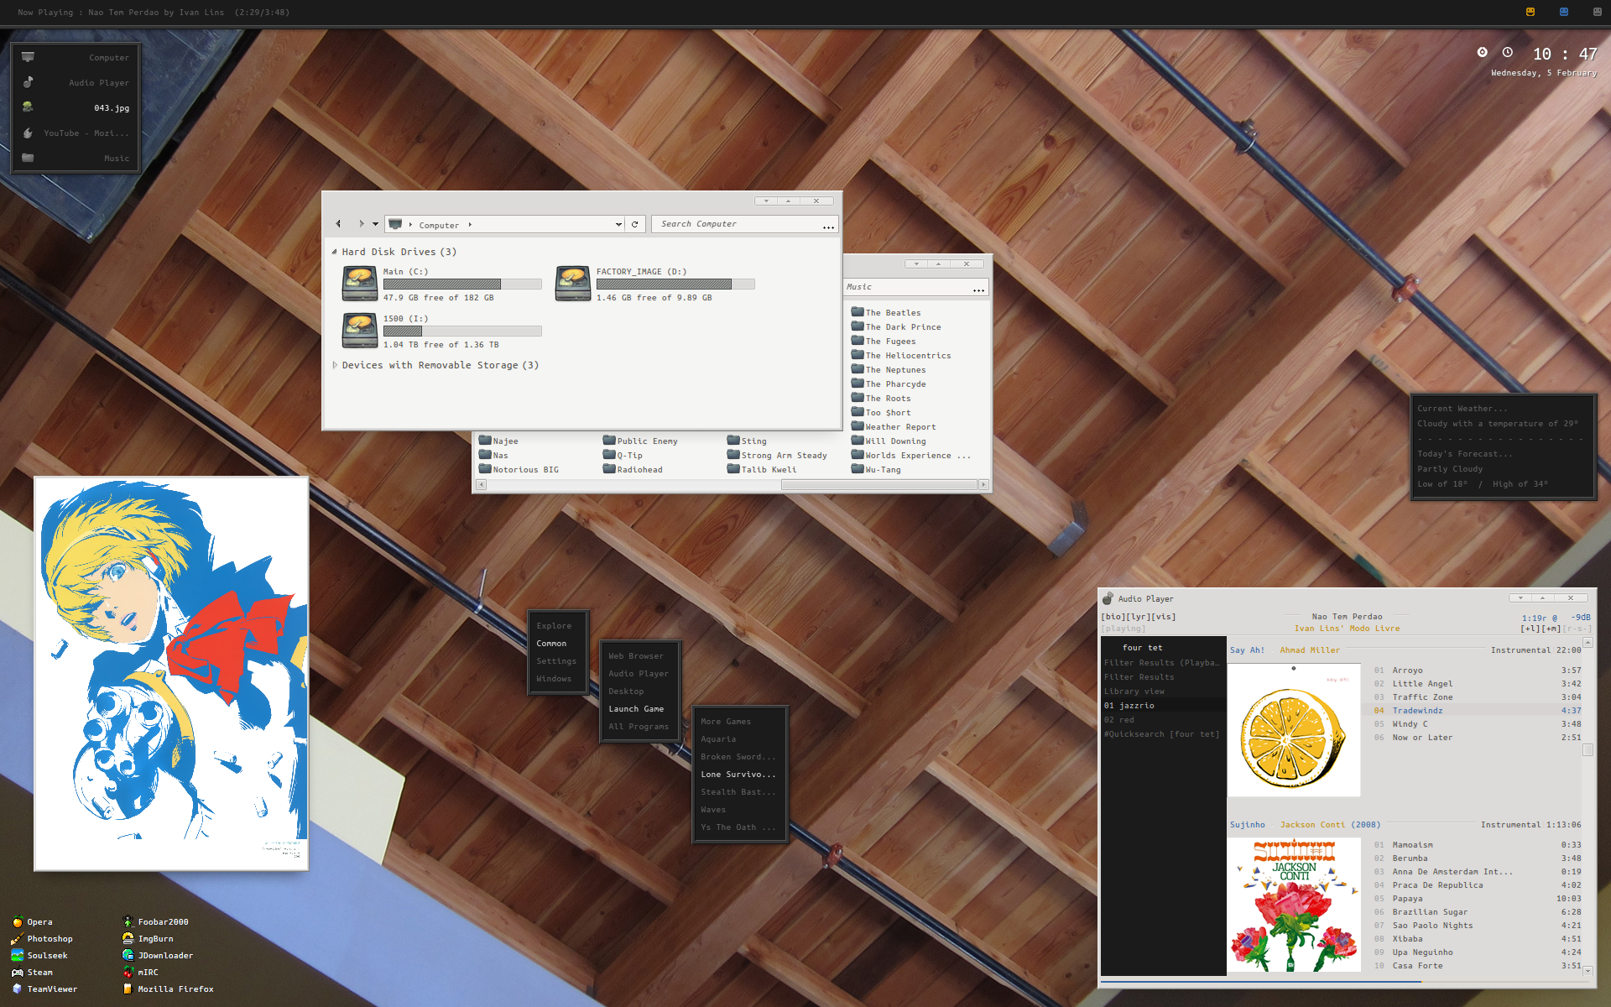This screenshot has height=1007, width=1611.
Task: Open the Wu-Tang folder in Music window
Action: (x=876, y=469)
